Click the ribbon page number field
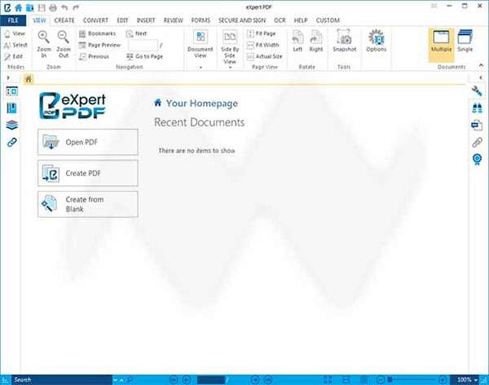 (143, 46)
